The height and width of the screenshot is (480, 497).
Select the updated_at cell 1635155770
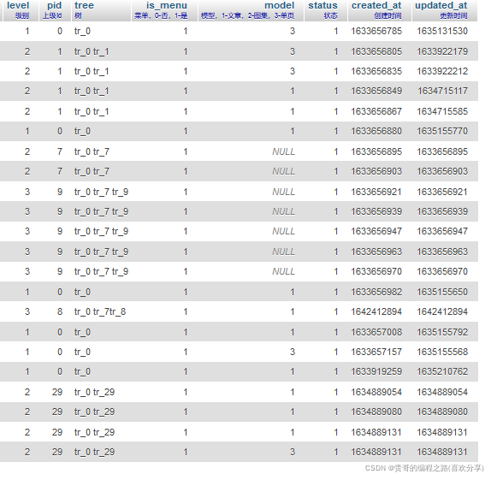pyautogui.click(x=442, y=131)
